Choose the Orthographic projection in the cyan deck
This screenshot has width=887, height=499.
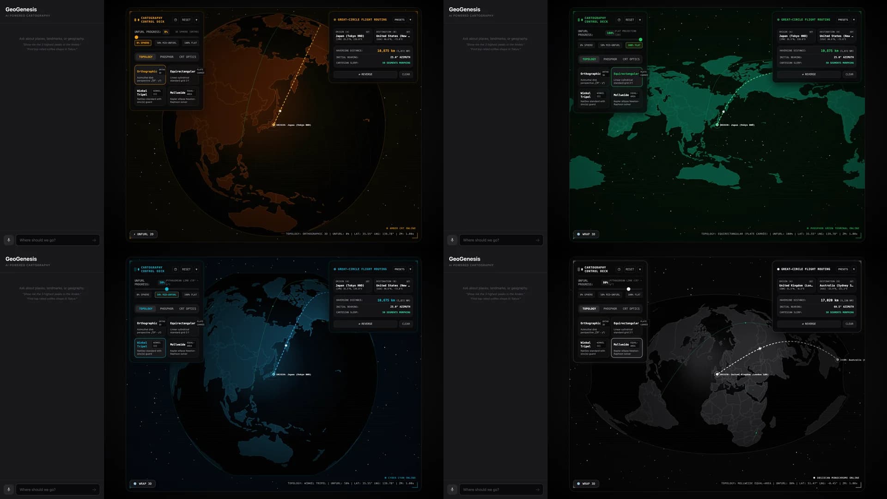click(x=150, y=327)
